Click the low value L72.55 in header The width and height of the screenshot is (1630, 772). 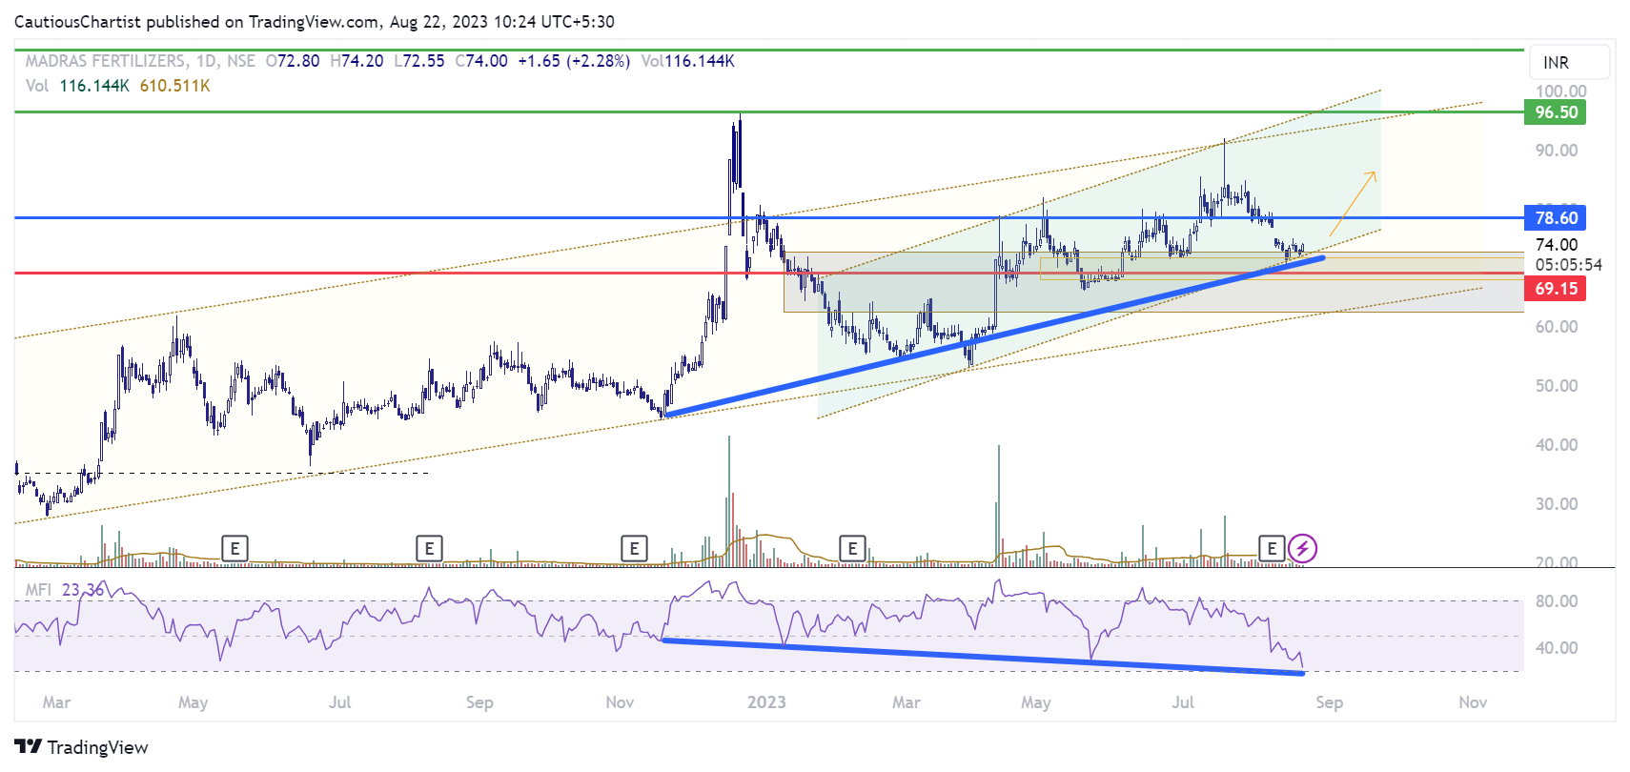coord(419,61)
